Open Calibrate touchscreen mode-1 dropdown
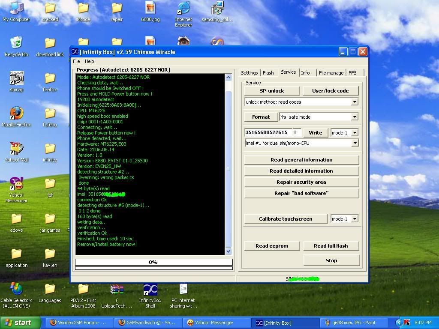Screen dimensions: 439x329 click(x=355, y=219)
